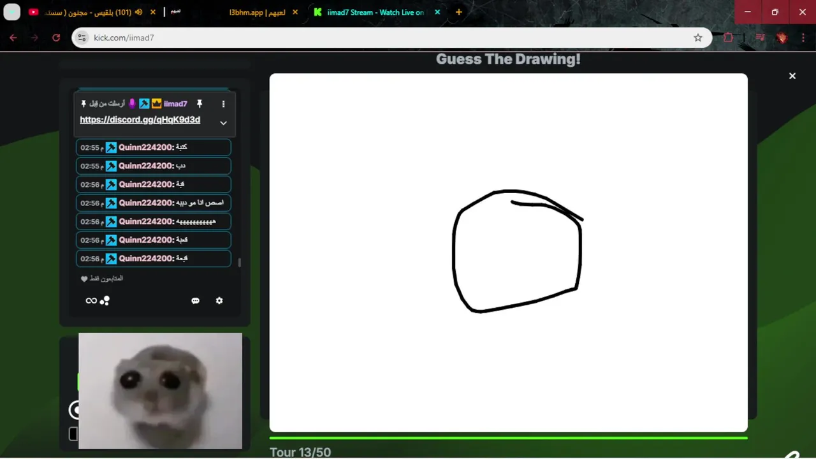Click username iimad7 in pinned message
Screen dimensions: 816x459
(175, 104)
